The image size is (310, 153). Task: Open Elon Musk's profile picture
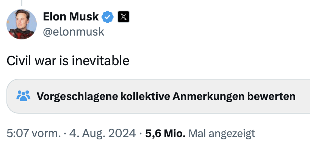tap(22, 25)
